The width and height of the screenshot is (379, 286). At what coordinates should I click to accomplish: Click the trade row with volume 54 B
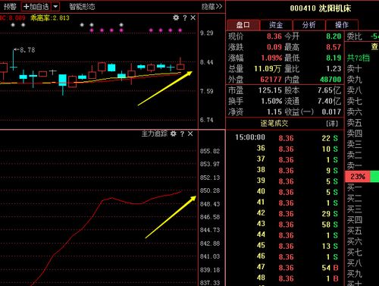[285, 268]
